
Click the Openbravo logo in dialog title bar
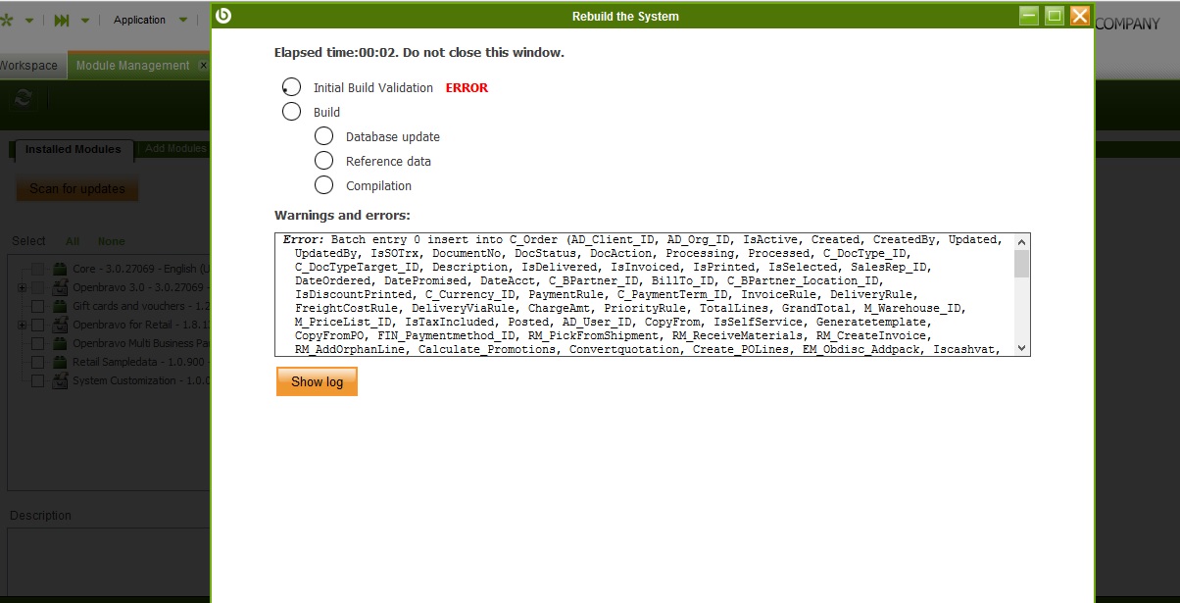point(222,15)
